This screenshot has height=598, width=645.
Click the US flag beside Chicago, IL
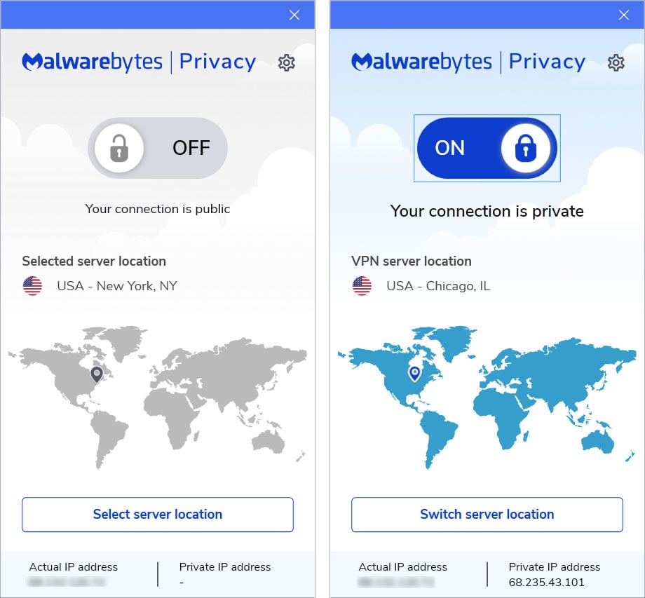pyautogui.click(x=362, y=286)
